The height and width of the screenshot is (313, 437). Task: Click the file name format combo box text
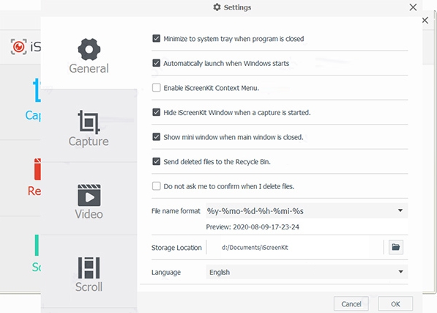point(255,211)
